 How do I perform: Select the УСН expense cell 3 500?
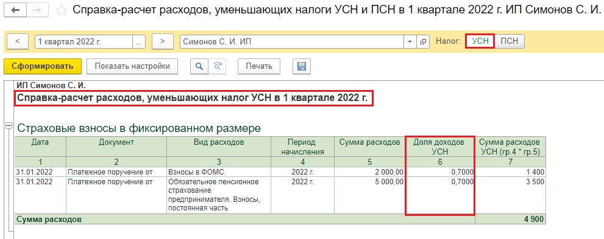pyautogui.click(x=510, y=195)
